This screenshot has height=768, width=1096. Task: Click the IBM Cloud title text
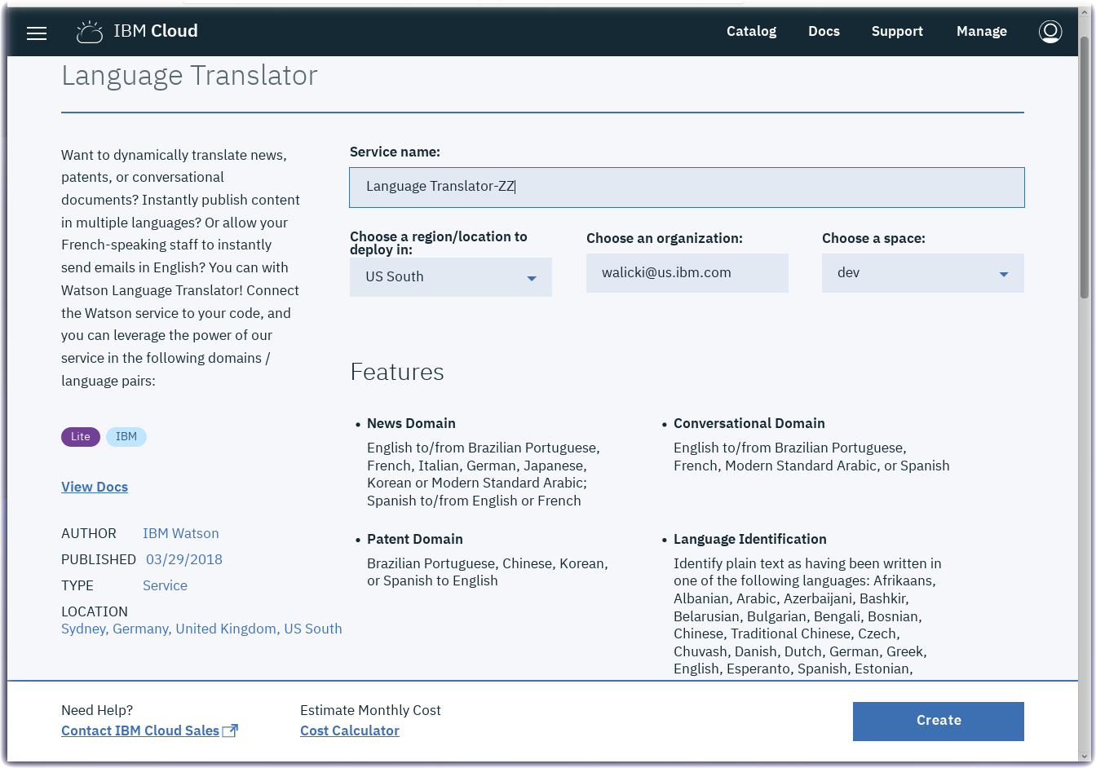point(156,31)
